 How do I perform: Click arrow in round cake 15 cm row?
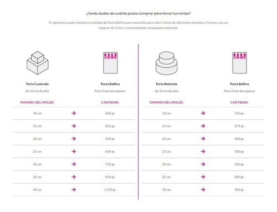203,126
